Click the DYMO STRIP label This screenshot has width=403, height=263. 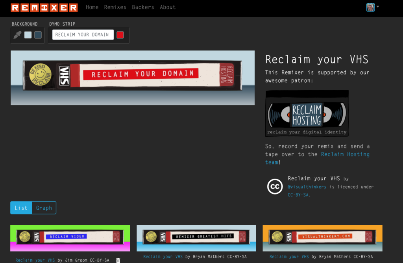tap(62, 24)
